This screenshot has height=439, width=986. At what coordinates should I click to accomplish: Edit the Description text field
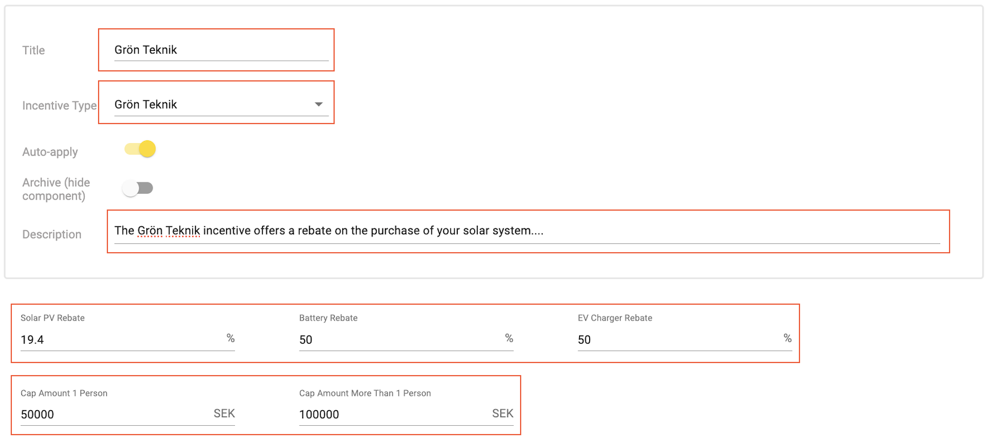(x=527, y=231)
